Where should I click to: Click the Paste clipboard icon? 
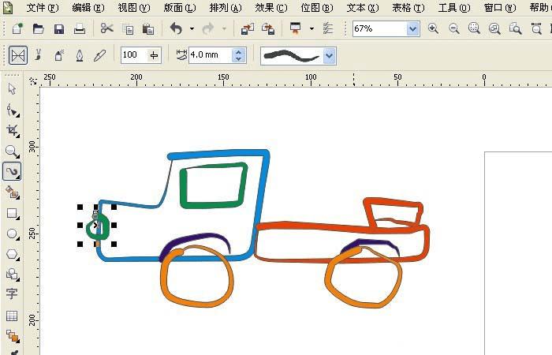148,29
